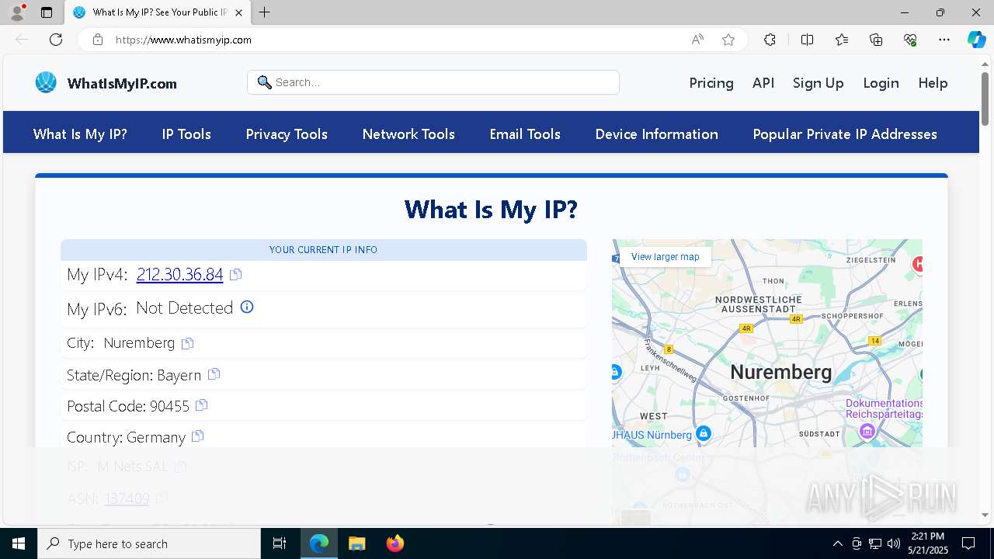The width and height of the screenshot is (994, 559).
Task: Click the browser address bar URL
Action: pyautogui.click(x=183, y=40)
